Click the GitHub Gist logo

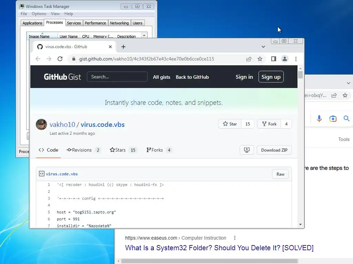click(x=62, y=77)
